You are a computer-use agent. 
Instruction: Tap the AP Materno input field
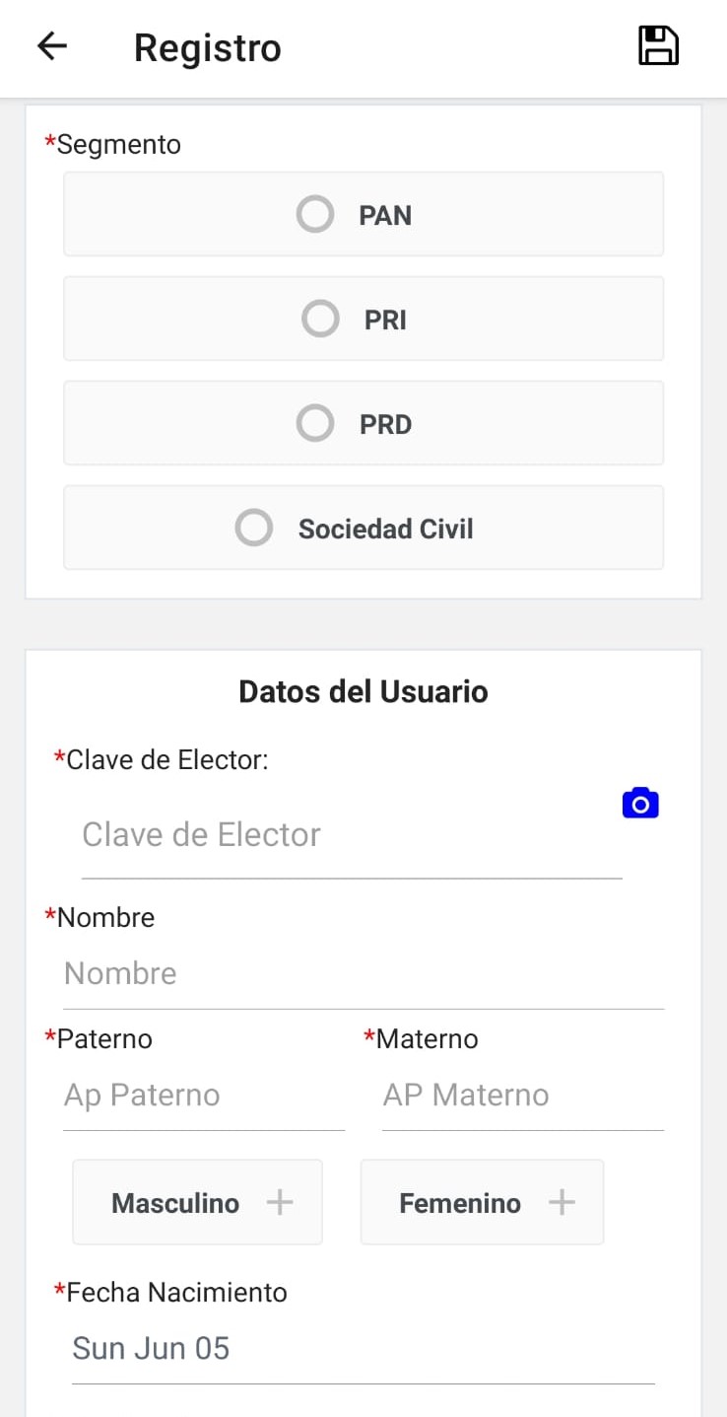pos(522,1096)
